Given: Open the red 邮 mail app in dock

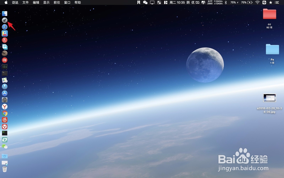Looking at the screenshot, I should 5,60.
